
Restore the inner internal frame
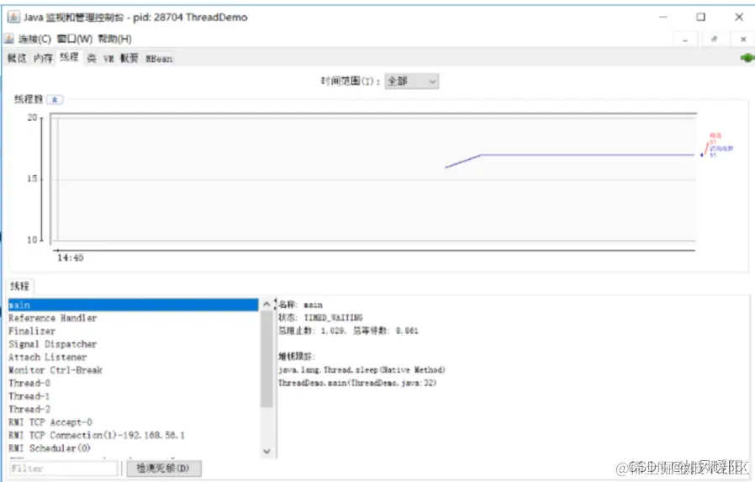[x=714, y=40]
